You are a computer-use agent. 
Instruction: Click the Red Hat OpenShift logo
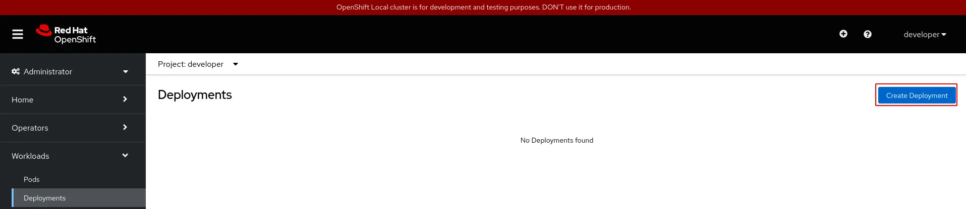coord(66,34)
